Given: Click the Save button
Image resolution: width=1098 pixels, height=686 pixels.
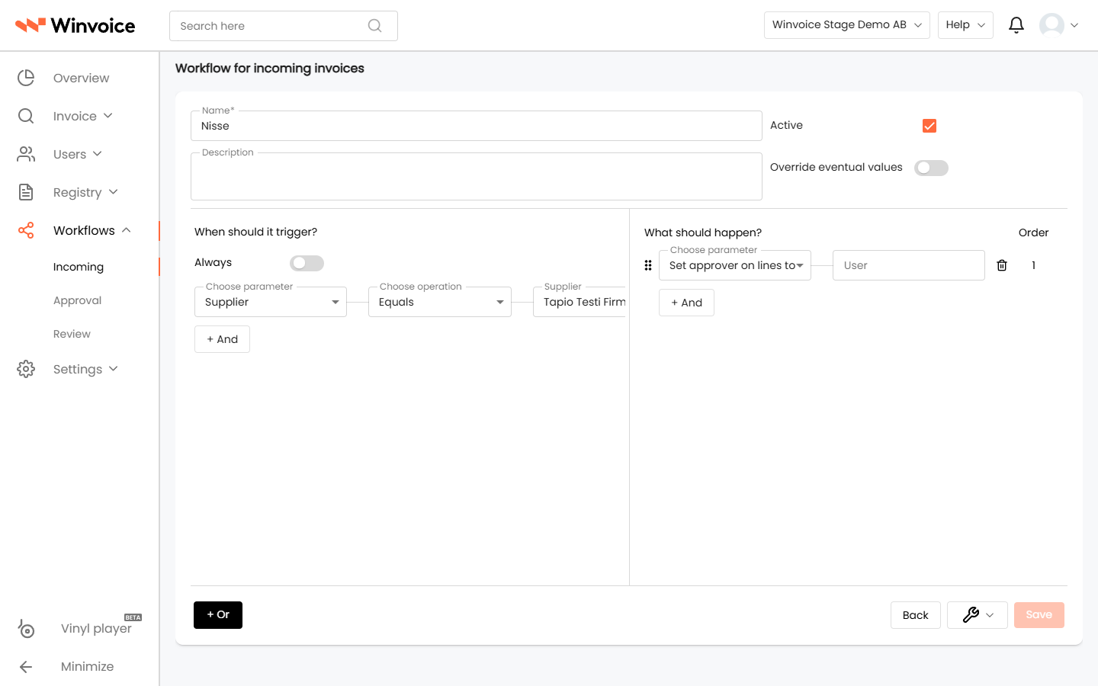Looking at the screenshot, I should (x=1039, y=615).
